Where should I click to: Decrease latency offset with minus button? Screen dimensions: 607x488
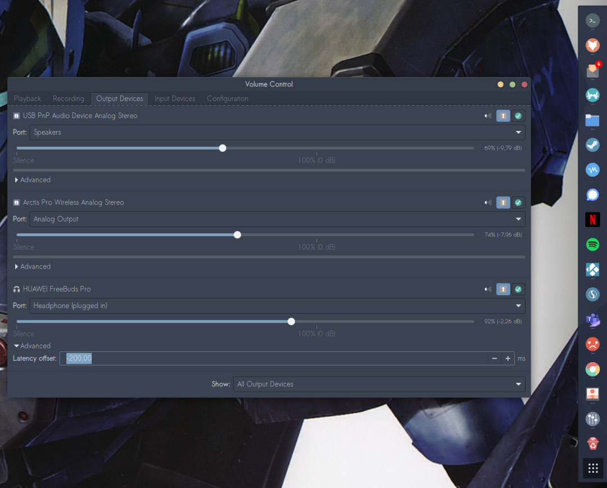(x=495, y=359)
